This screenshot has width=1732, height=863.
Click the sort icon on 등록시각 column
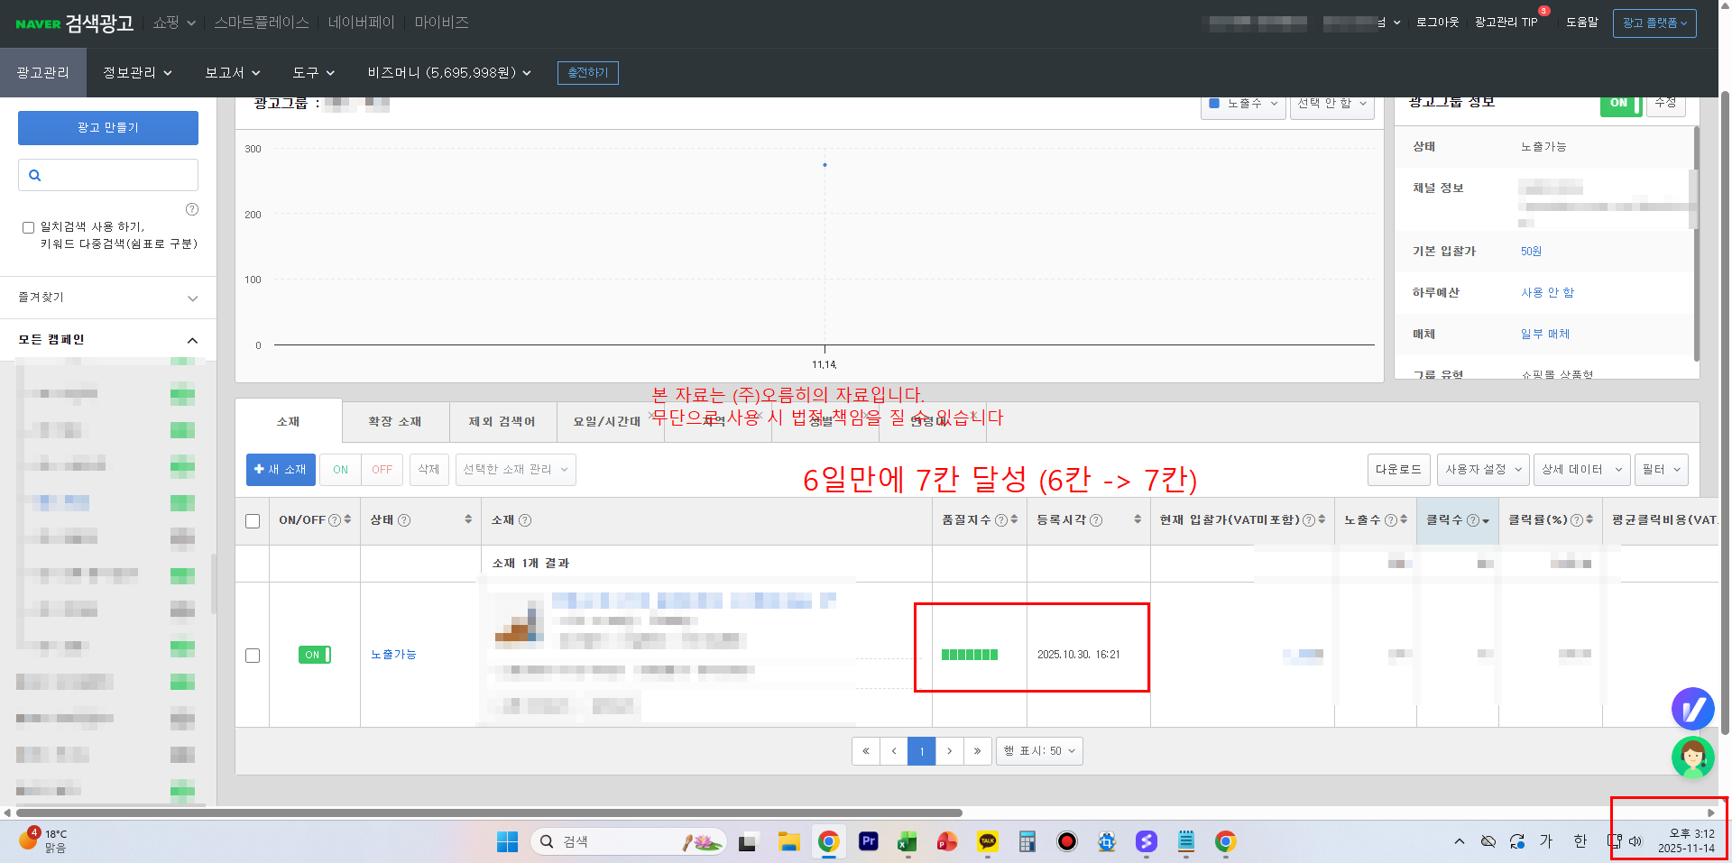click(x=1137, y=520)
